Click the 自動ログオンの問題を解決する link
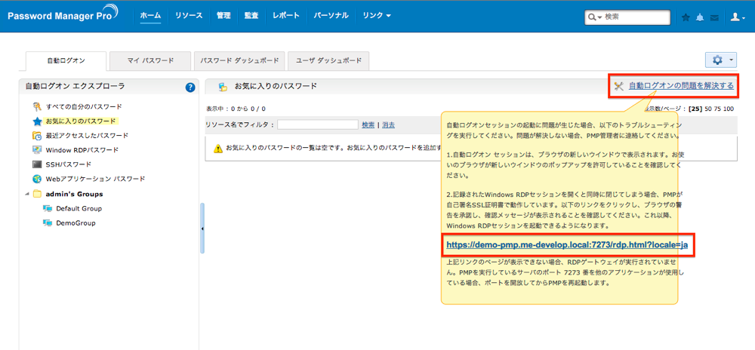 (681, 86)
